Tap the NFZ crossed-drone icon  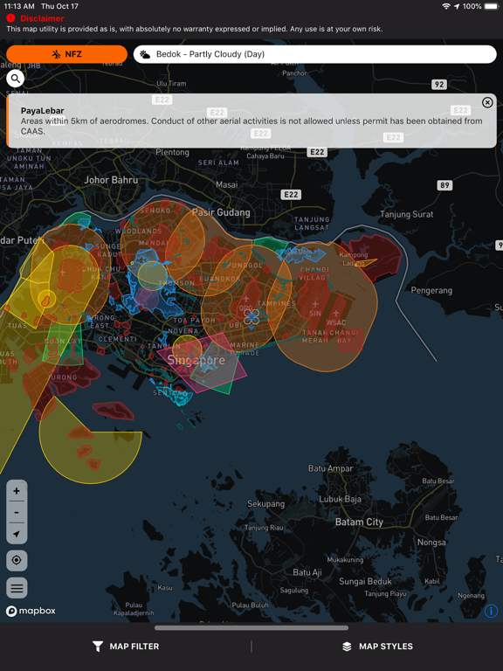coord(57,54)
